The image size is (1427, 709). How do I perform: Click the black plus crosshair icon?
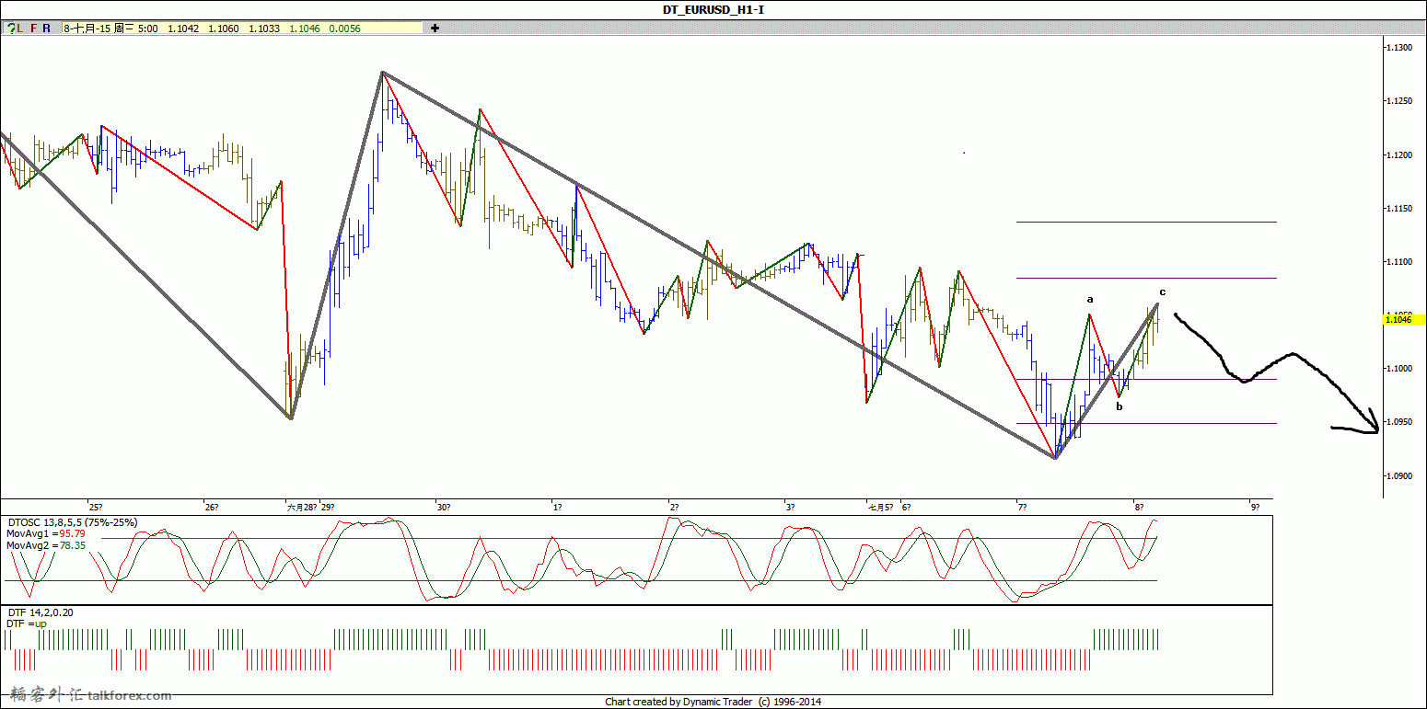click(435, 28)
